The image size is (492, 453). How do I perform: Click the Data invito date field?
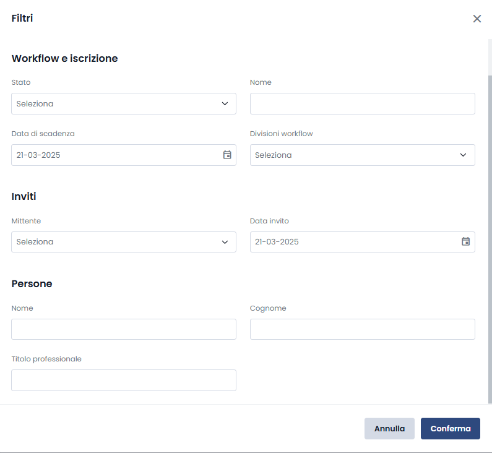tap(363, 242)
